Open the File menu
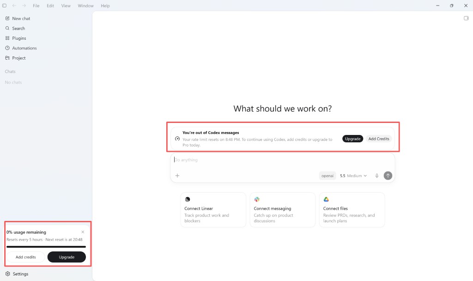The width and height of the screenshot is (473, 281). click(36, 6)
